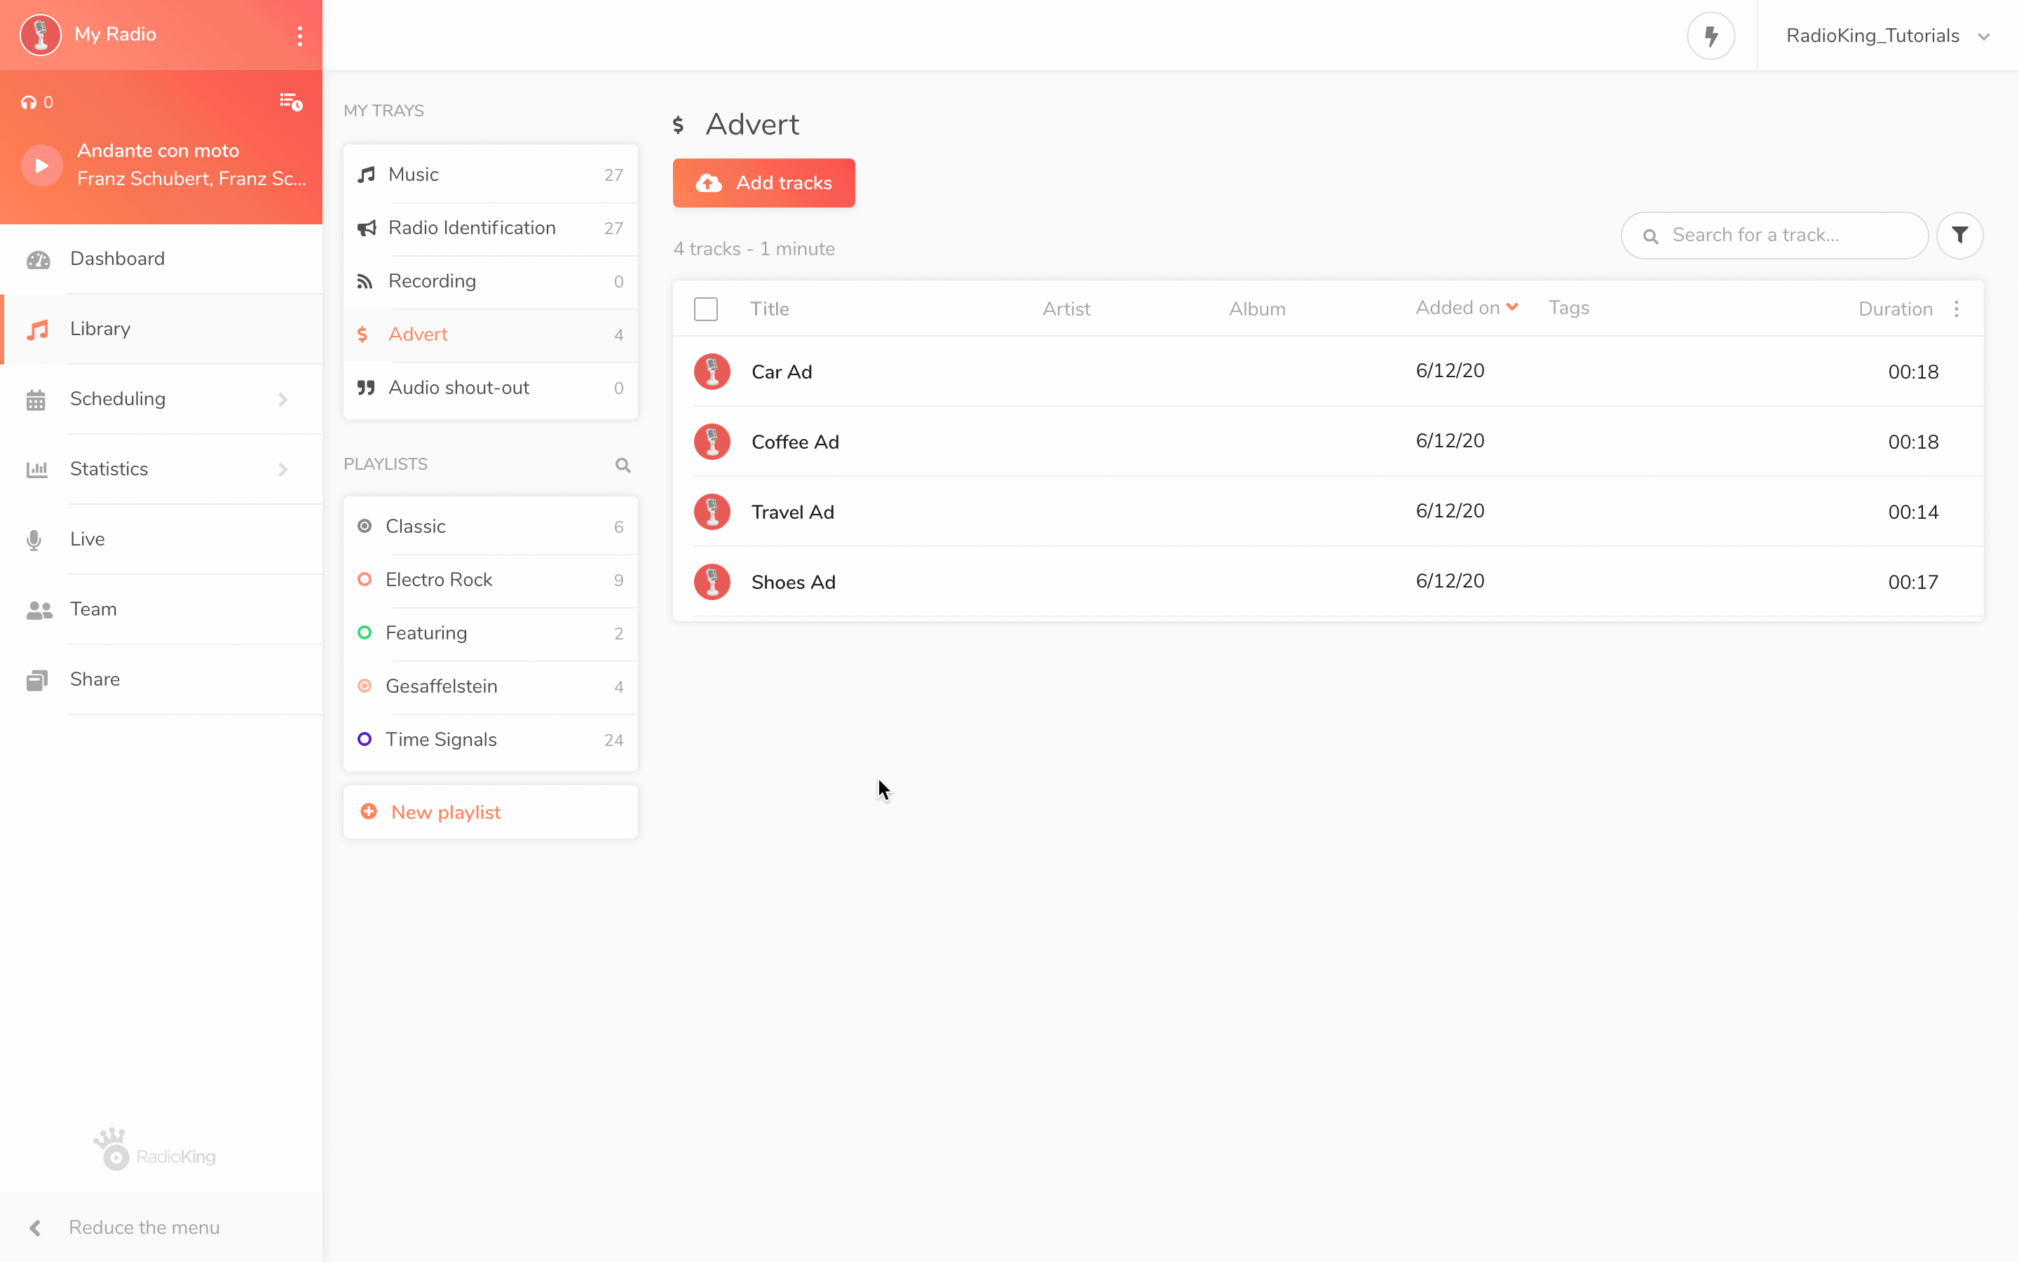Sort tracks by Artist column

[x=1066, y=308]
